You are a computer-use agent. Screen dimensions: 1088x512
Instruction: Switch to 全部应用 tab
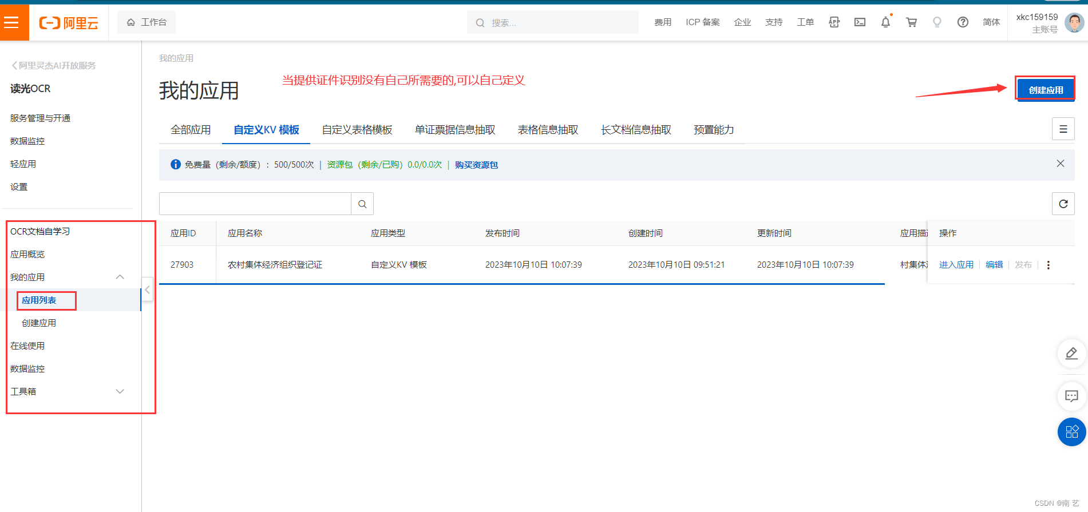191,130
